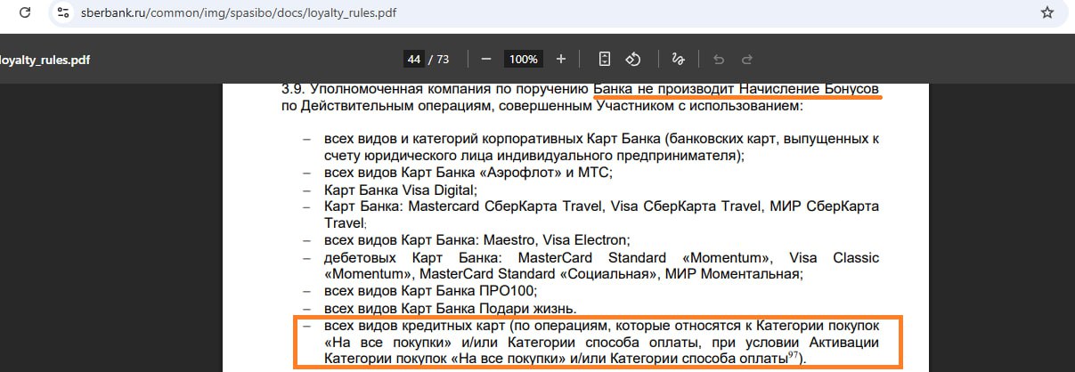Zoom out with the minus button
1075x372 pixels.
tap(486, 59)
